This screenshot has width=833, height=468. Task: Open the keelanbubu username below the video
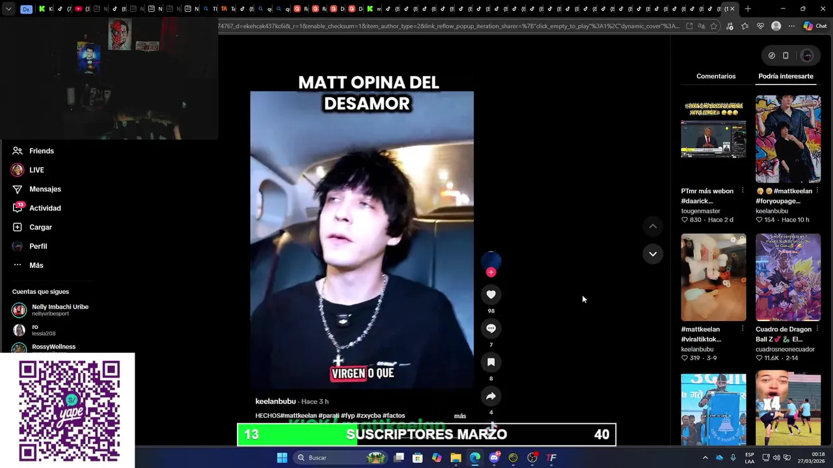click(275, 402)
